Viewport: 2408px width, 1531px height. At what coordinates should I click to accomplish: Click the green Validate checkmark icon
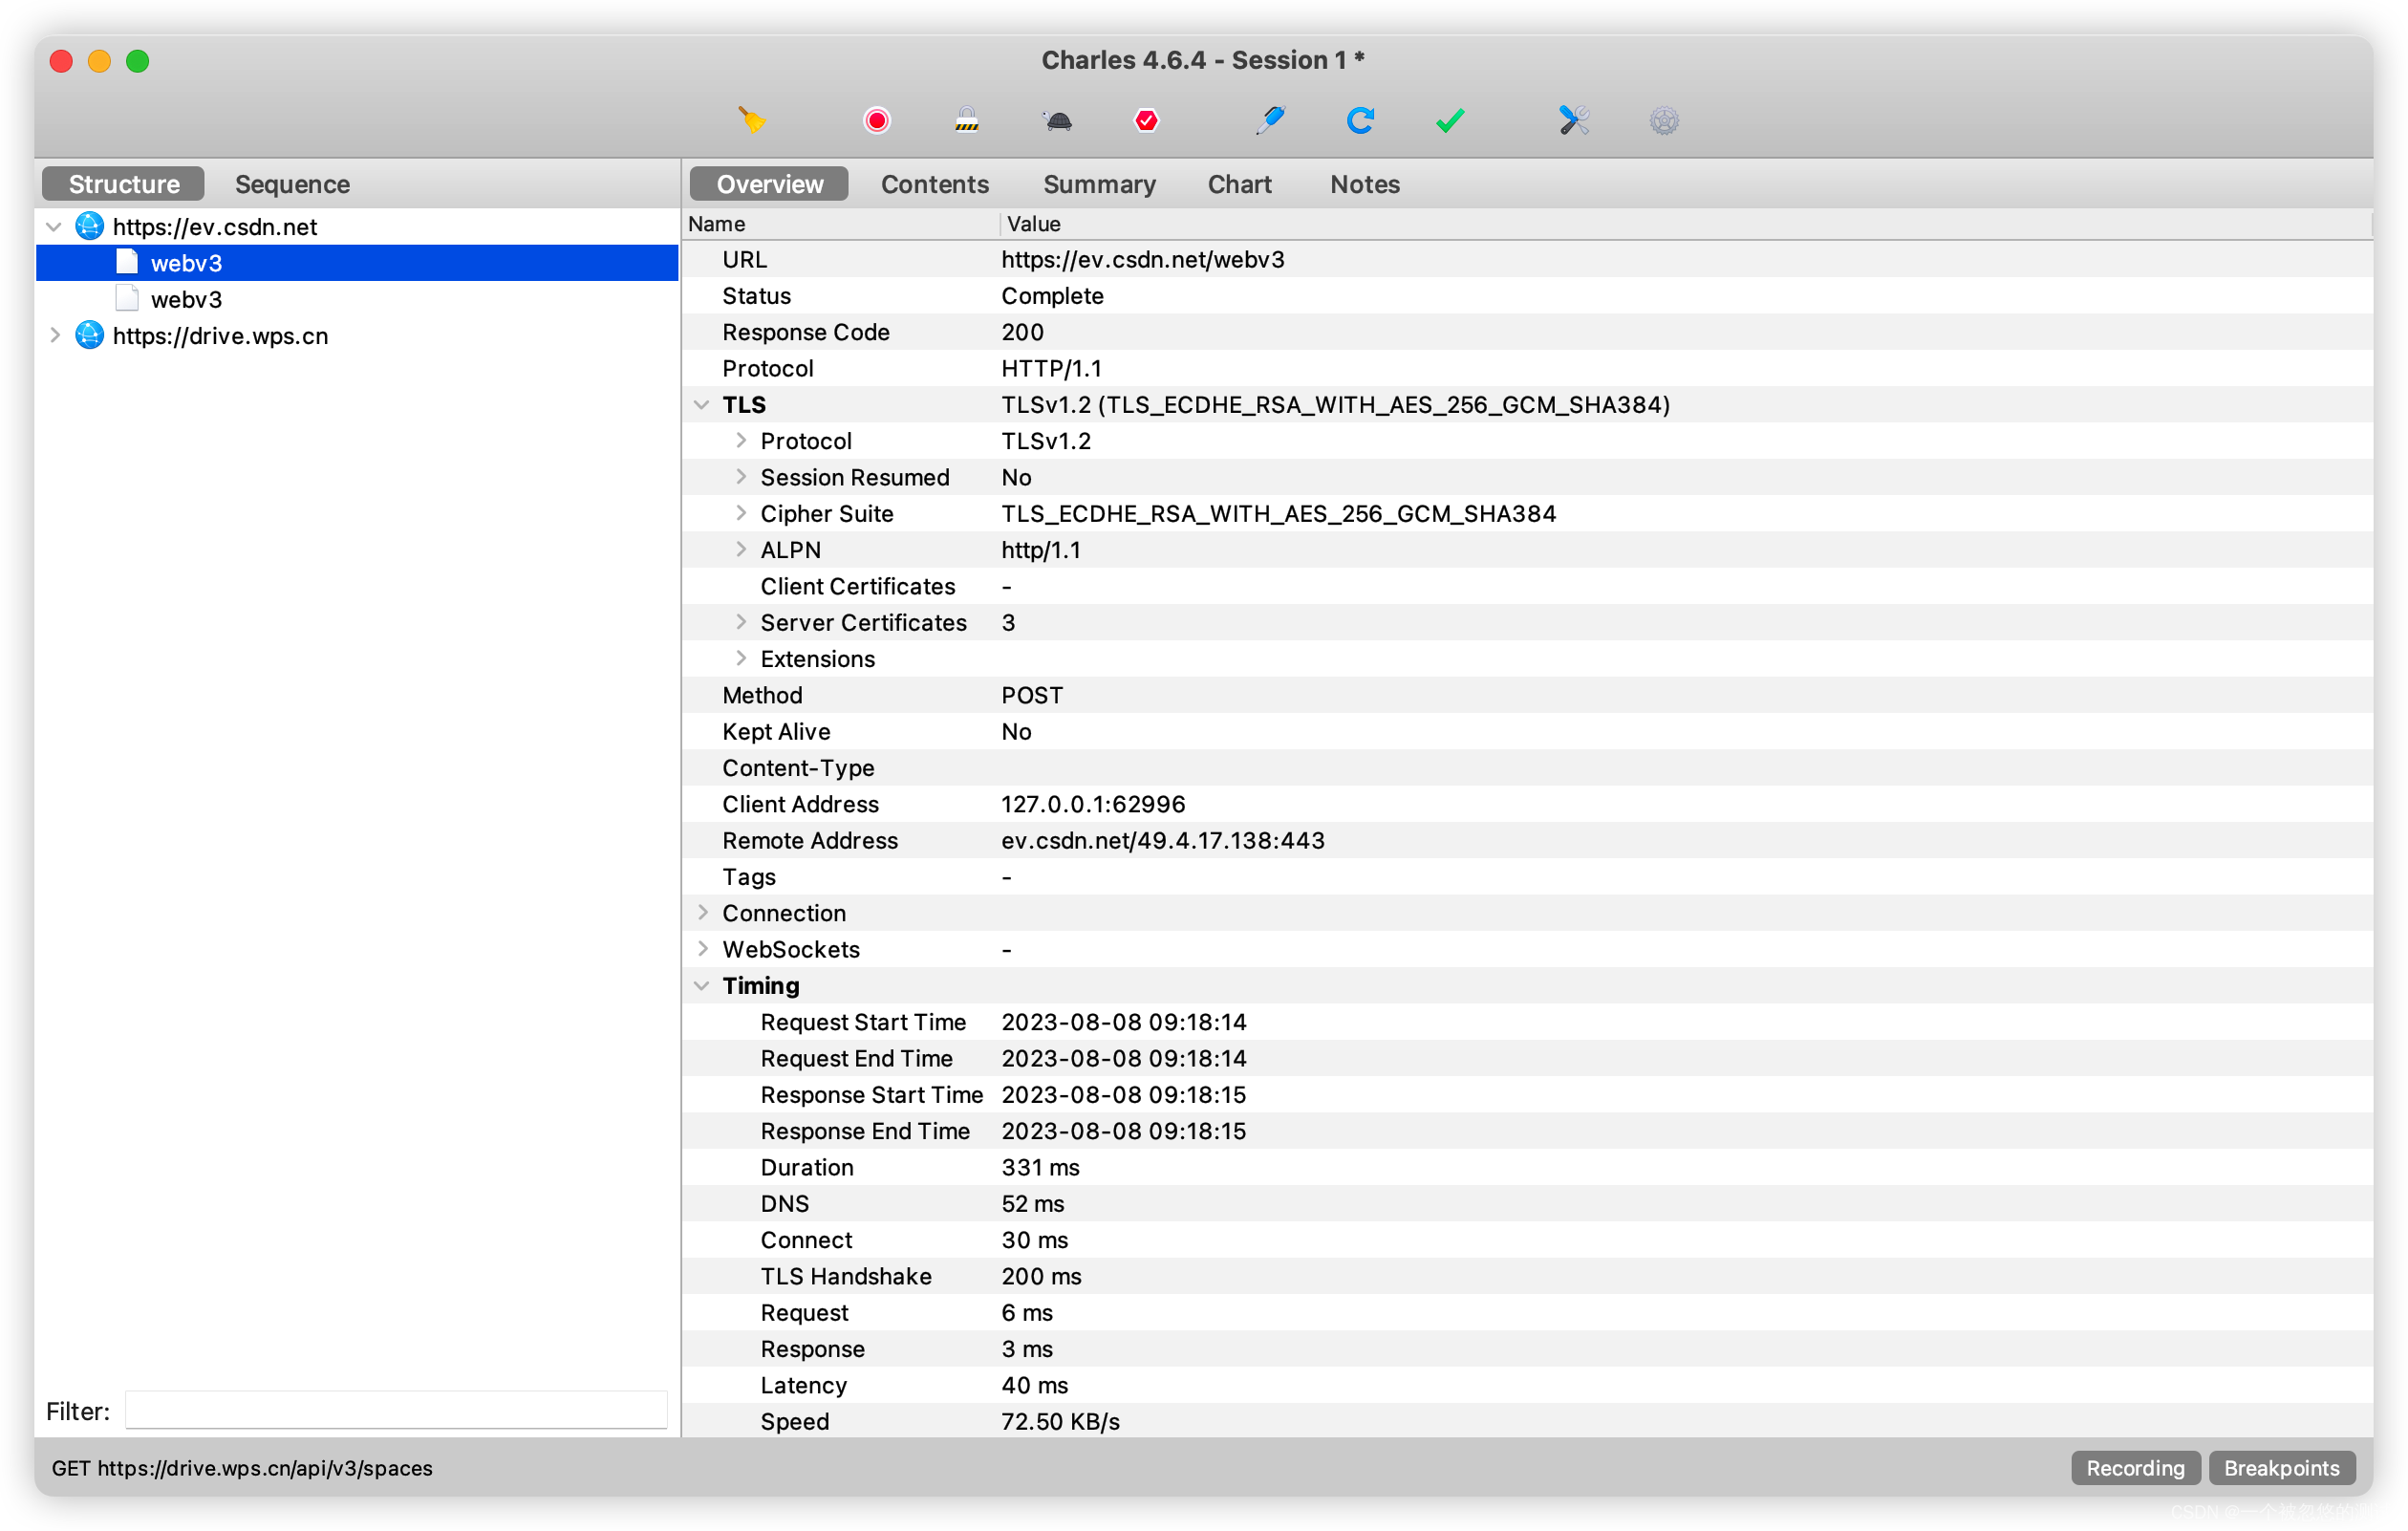coord(1450,120)
